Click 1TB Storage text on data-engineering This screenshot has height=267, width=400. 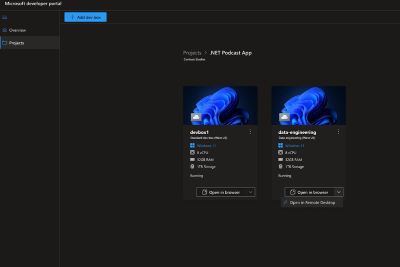(294, 167)
